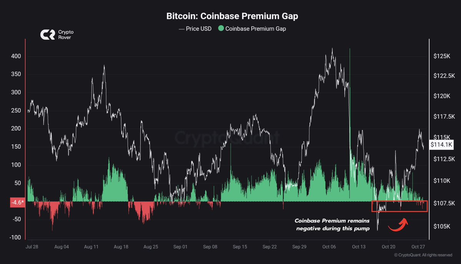Toggle the Price USD legend series
The image size is (461, 264).
(x=195, y=28)
